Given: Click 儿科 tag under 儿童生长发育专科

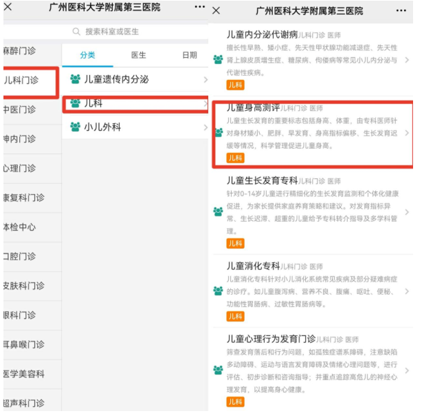Looking at the screenshot, I should click(x=235, y=244).
